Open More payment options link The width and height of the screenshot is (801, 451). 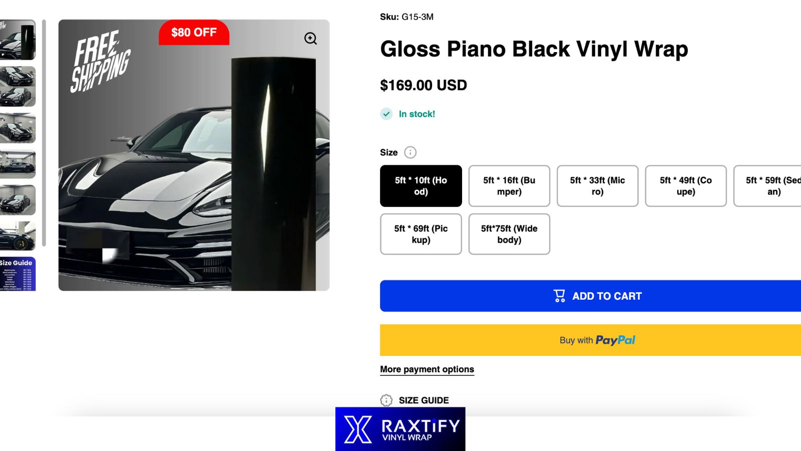point(427,369)
